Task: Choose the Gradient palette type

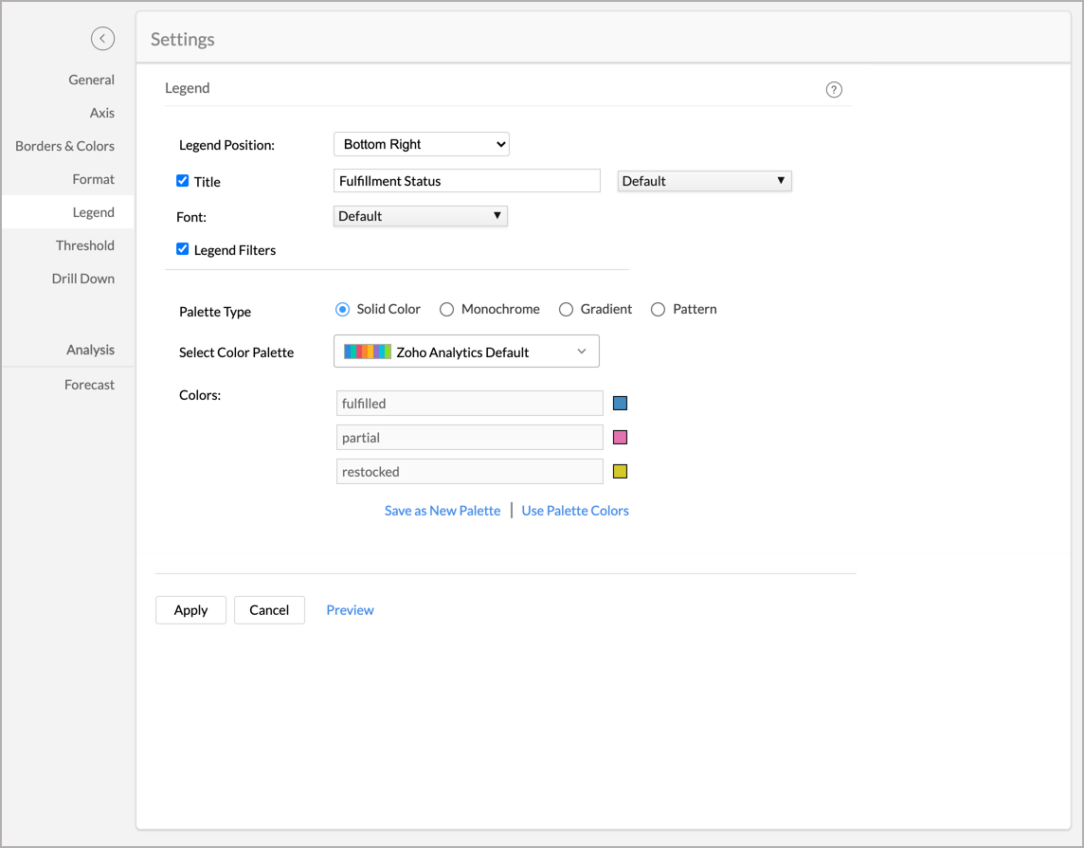Action: 566,310
